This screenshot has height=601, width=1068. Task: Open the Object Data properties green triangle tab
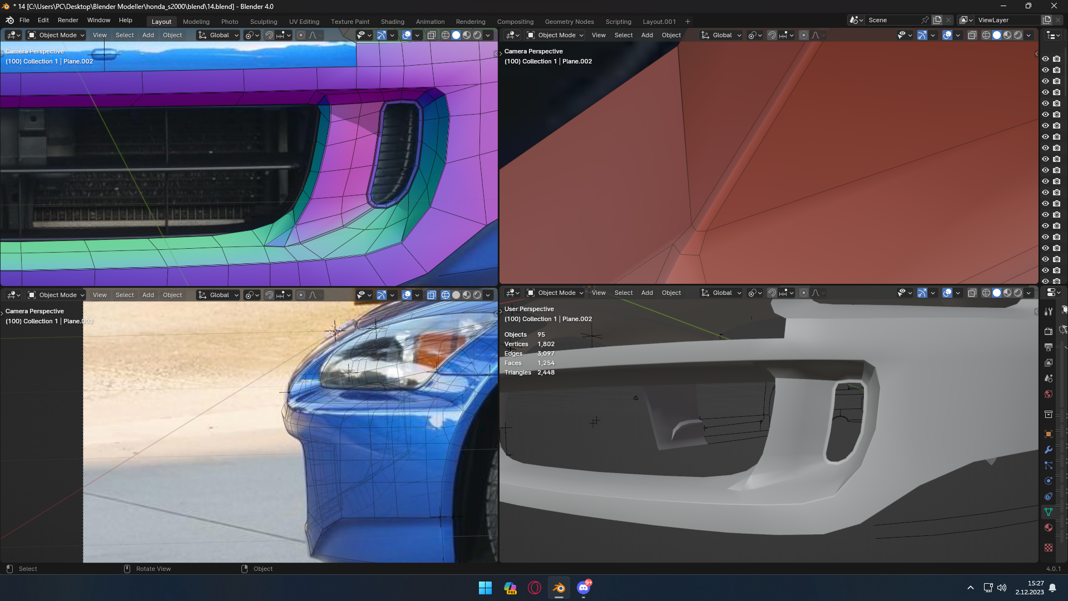(1049, 512)
